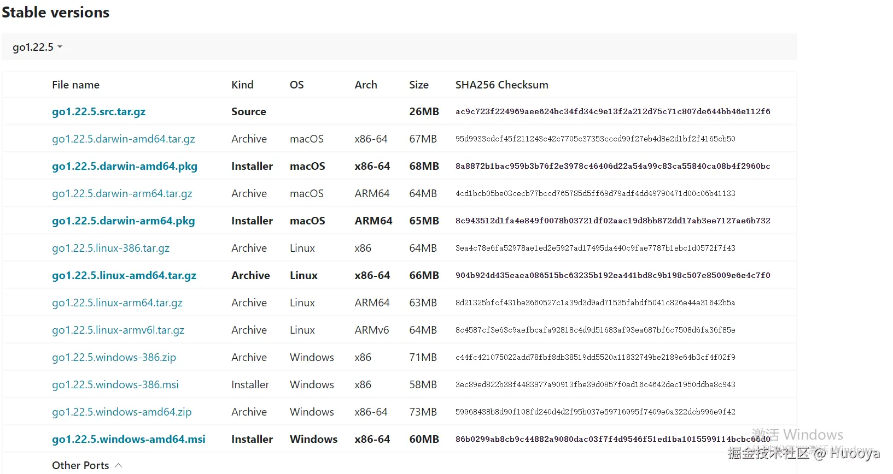Click the Stable versions heading
Viewport: 893px width, 474px height.
[x=56, y=12]
